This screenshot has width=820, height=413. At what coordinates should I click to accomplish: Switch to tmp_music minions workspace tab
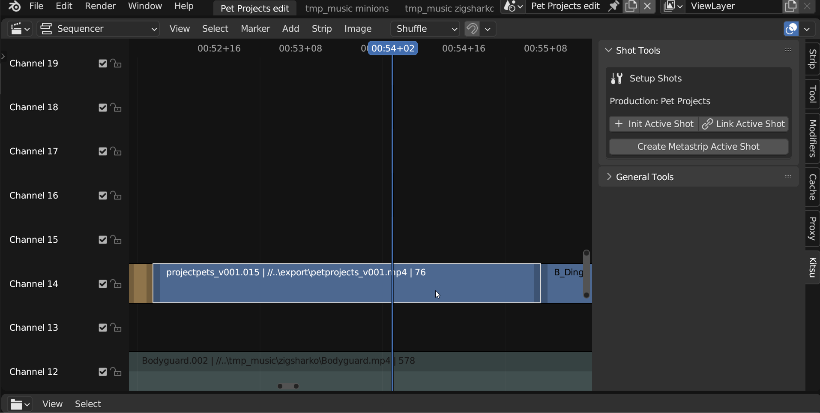[347, 8]
